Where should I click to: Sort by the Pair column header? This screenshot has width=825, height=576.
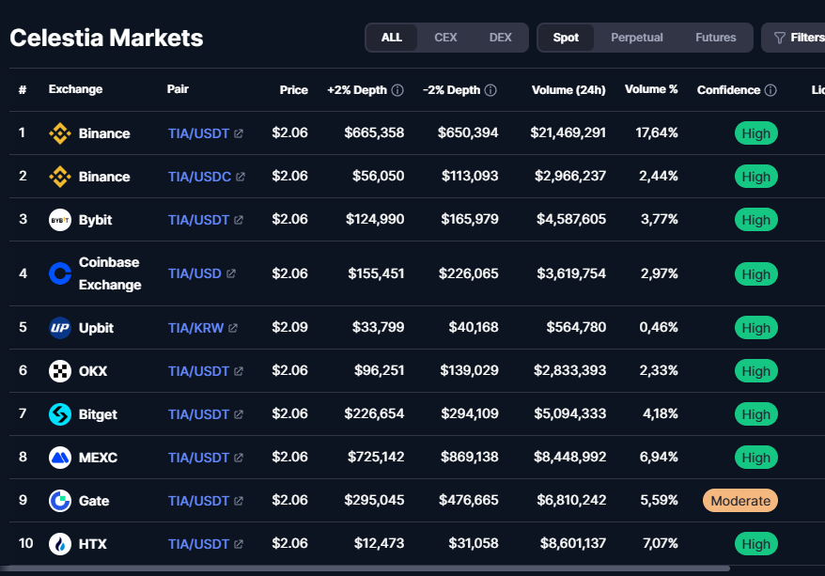[x=178, y=89]
